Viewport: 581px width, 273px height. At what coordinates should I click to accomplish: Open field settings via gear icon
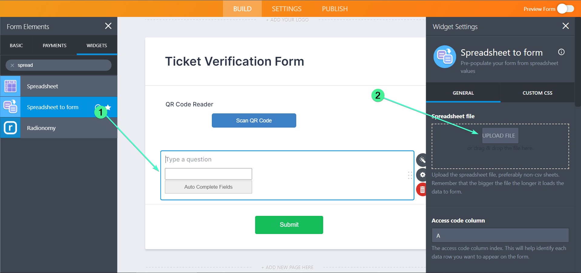(422, 175)
